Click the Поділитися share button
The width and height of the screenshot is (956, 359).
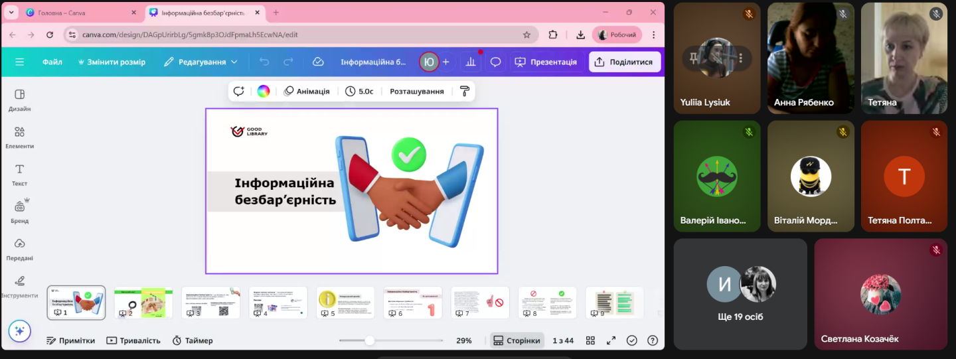624,62
